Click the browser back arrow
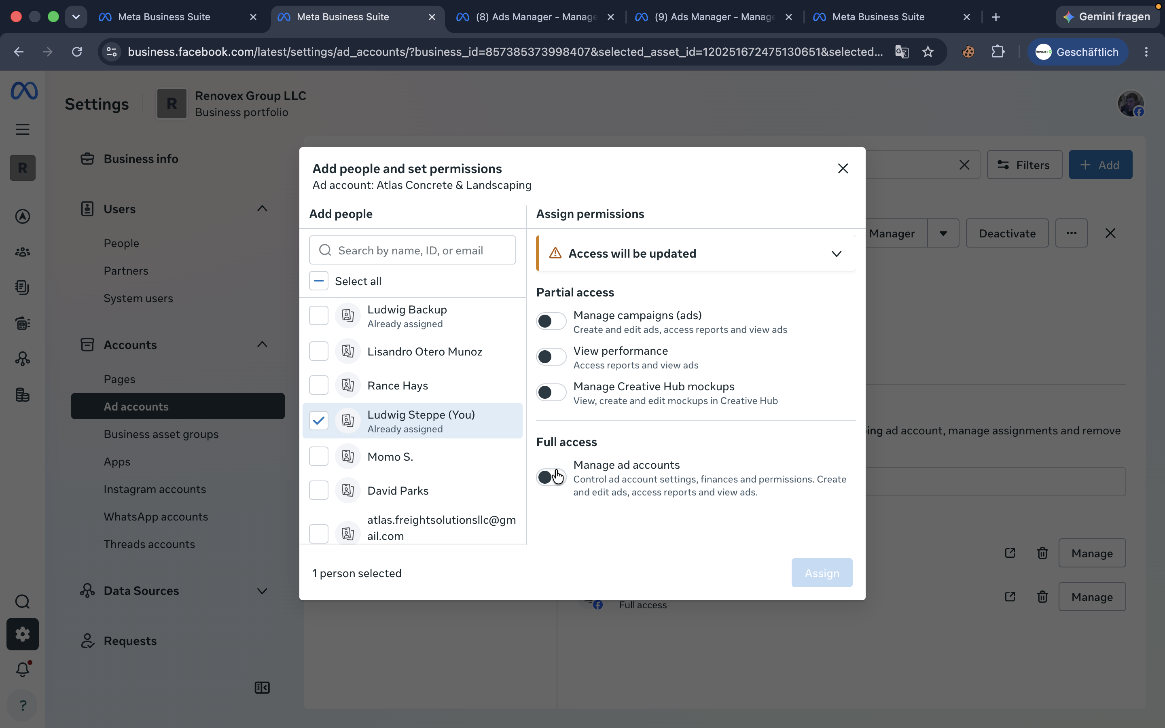The height and width of the screenshot is (728, 1165). 19,52
